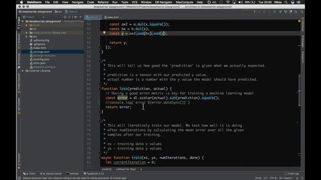Viewport: 321px width, 180px height.
Task: Click the Git master branch indicator in status bar
Action: 286,178
